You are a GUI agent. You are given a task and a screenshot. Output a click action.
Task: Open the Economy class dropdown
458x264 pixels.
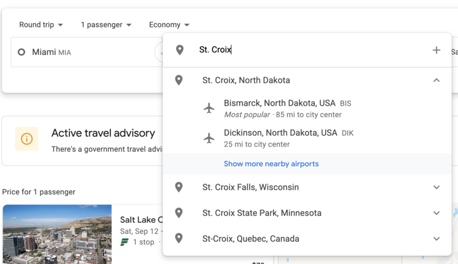pos(169,25)
